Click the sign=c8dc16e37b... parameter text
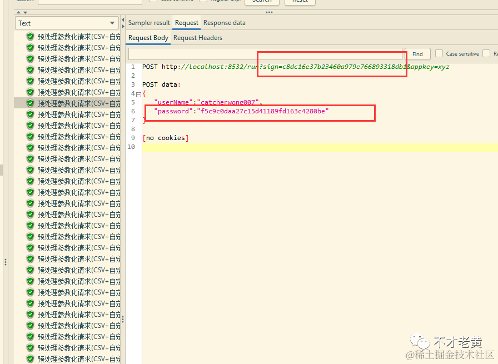This screenshot has width=498, height=364. pyautogui.click(x=335, y=67)
